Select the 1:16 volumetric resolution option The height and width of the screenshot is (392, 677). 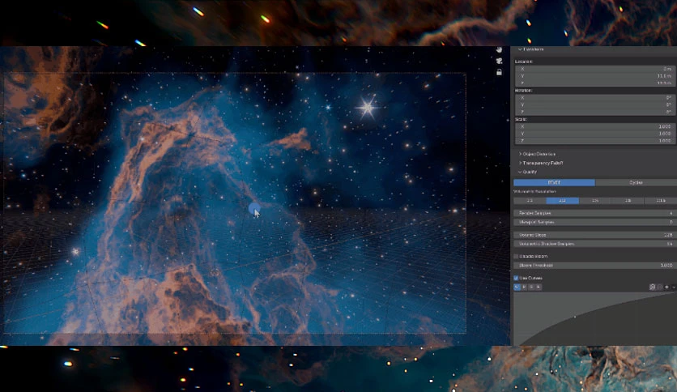[x=661, y=201]
